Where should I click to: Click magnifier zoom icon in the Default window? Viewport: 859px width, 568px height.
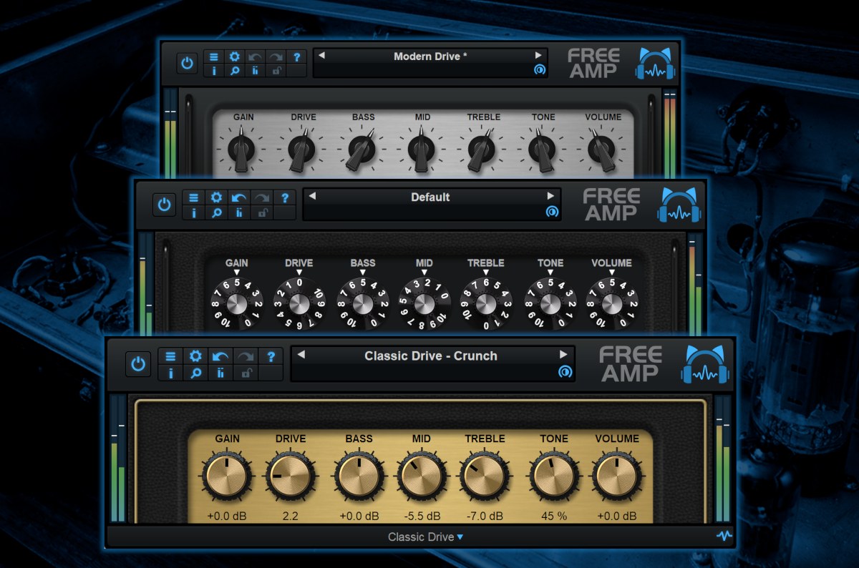tap(216, 212)
